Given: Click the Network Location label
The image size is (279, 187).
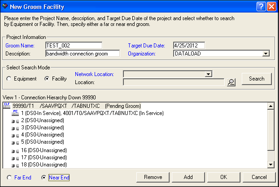Looking at the screenshot, I should pyautogui.click(x=94, y=74).
